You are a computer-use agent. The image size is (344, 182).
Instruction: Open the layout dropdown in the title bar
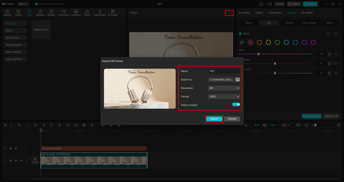[266, 4]
